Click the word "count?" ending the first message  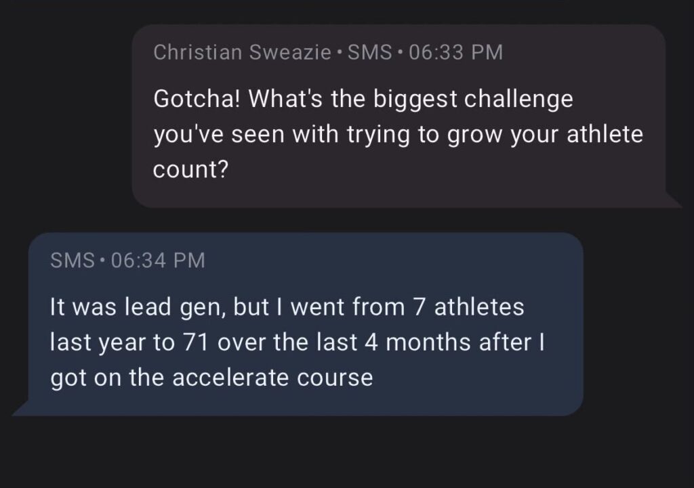point(190,170)
